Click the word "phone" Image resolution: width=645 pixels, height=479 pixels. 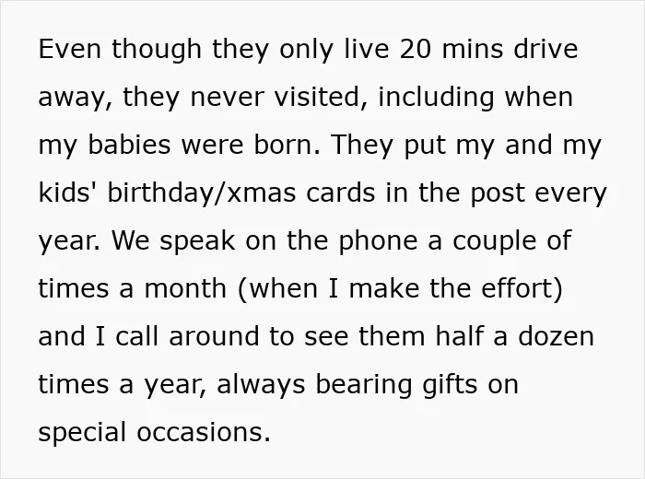pyautogui.click(x=378, y=242)
